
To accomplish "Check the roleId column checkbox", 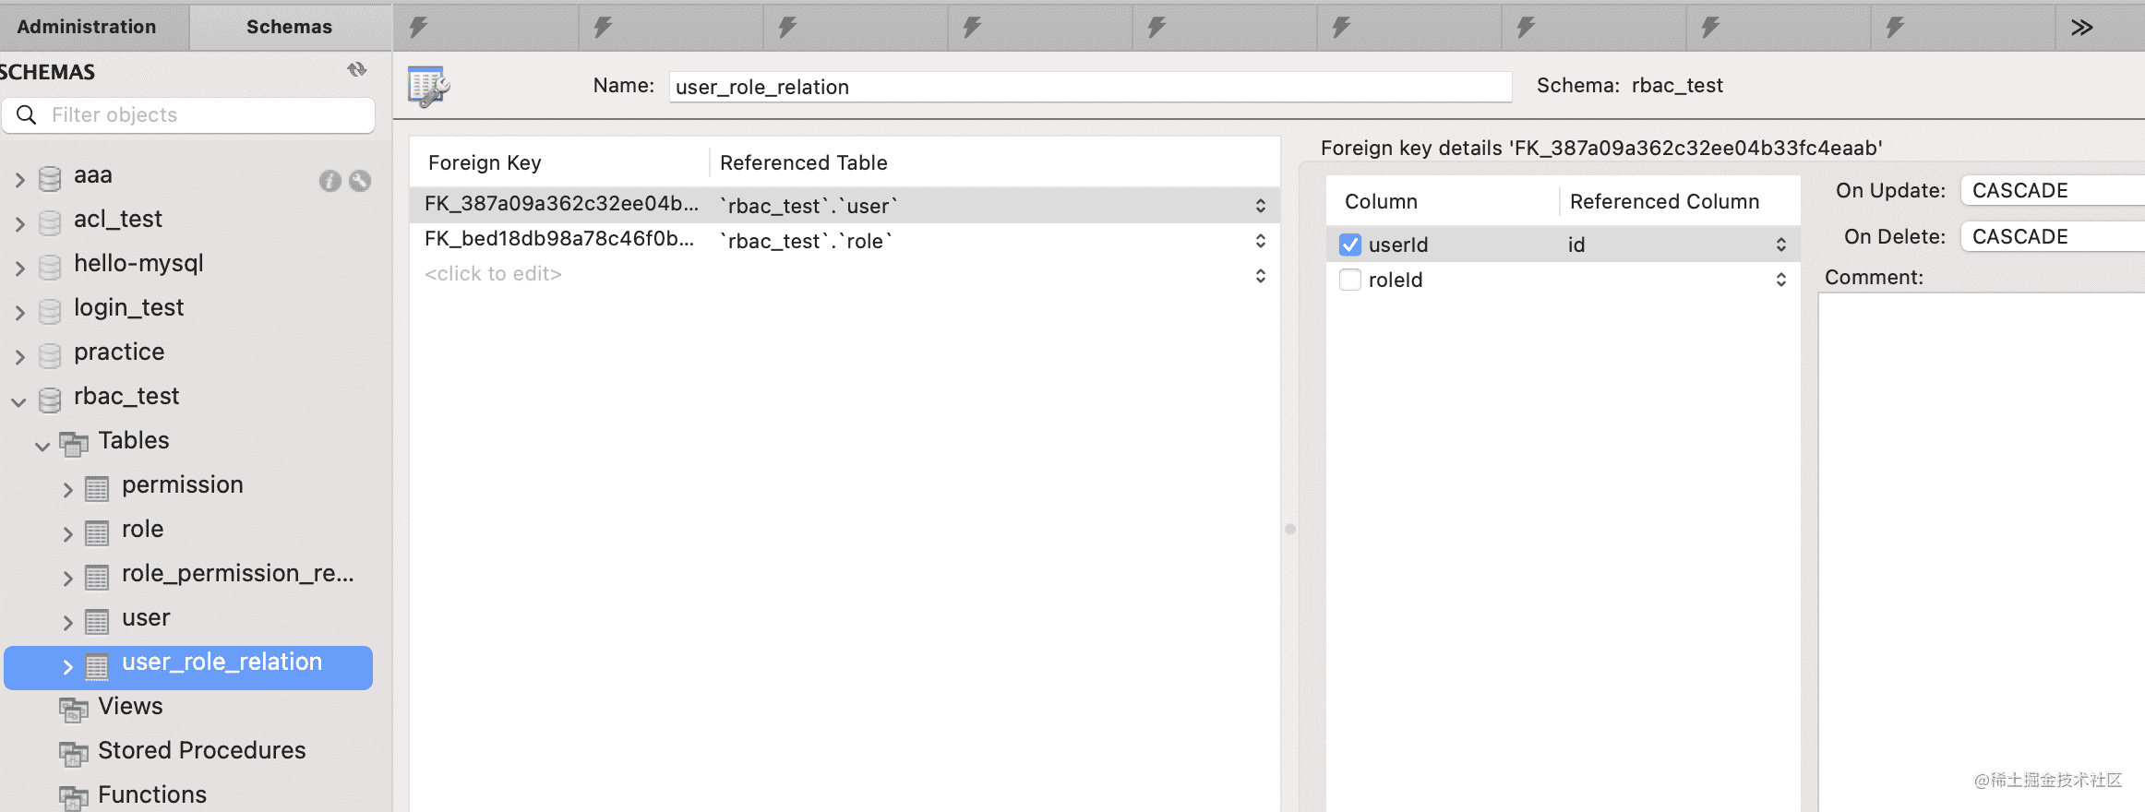I will pos(1349,280).
